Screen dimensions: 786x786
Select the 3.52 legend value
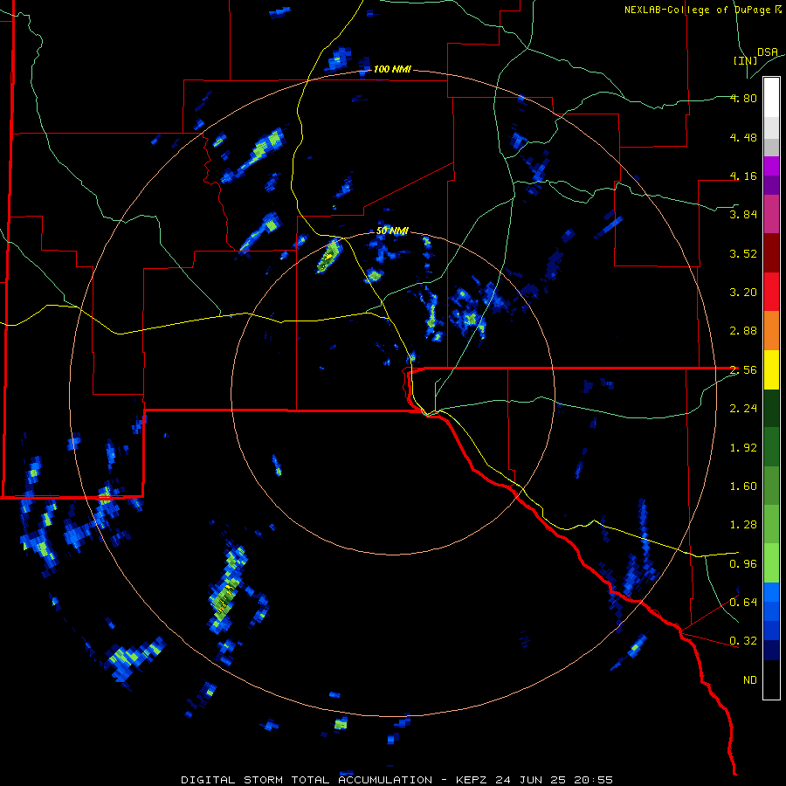[x=743, y=253]
